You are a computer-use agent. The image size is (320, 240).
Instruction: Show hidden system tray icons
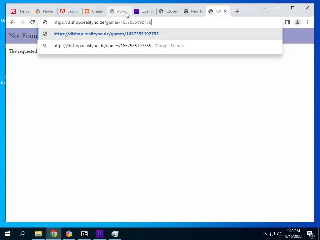coord(264,234)
